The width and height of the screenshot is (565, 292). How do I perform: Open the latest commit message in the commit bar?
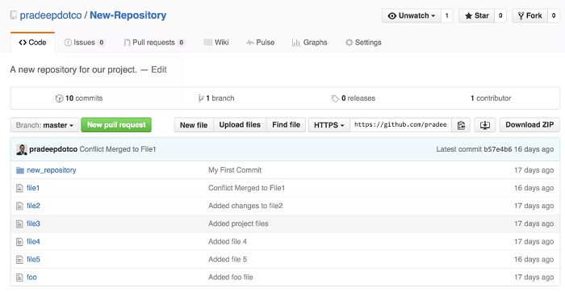coord(118,149)
